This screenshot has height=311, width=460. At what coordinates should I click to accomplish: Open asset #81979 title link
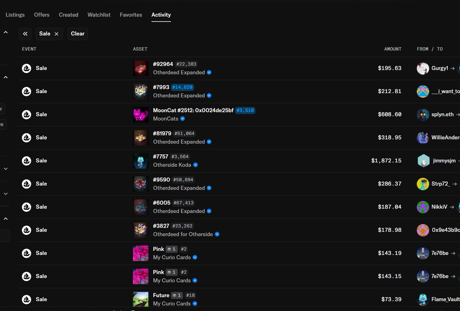coord(162,133)
